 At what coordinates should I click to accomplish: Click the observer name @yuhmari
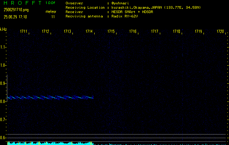(120, 3)
